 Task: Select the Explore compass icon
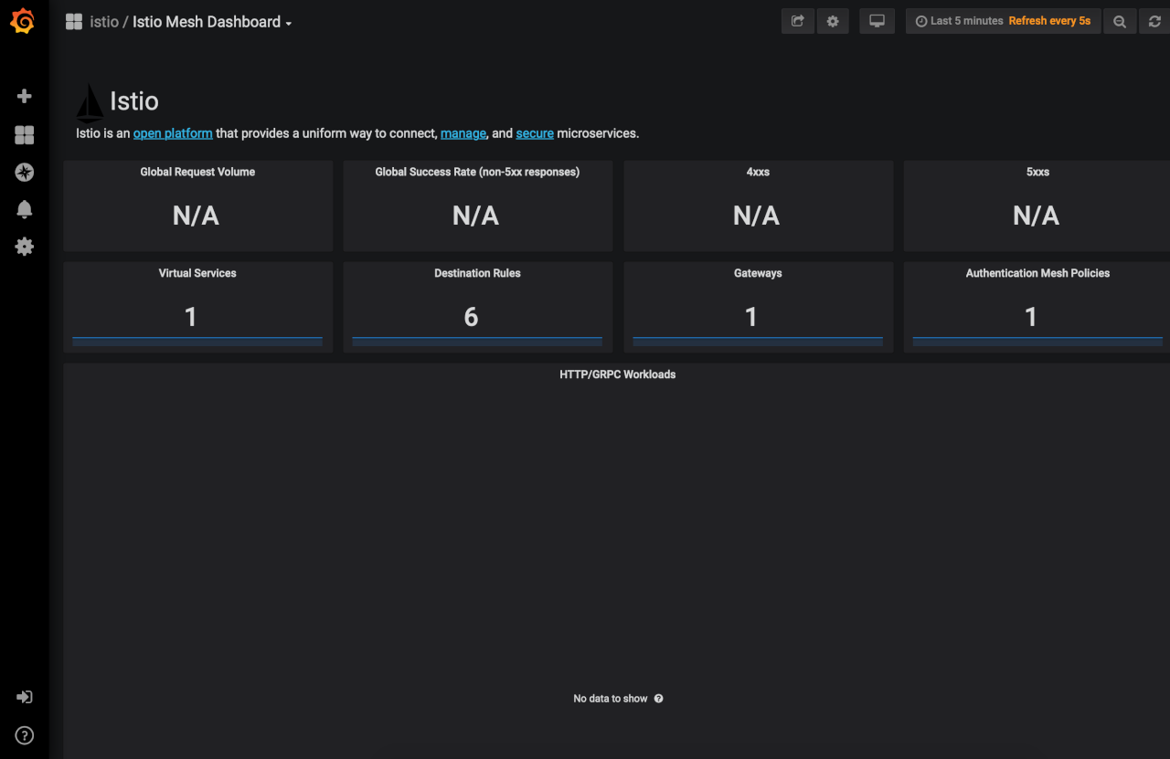pos(24,172)
